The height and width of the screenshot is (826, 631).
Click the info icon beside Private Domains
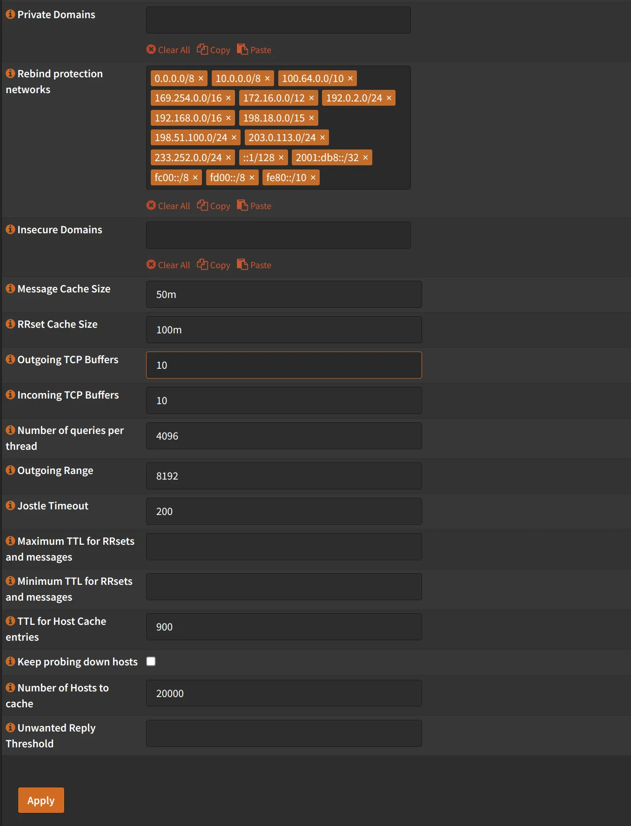(10, 14)
